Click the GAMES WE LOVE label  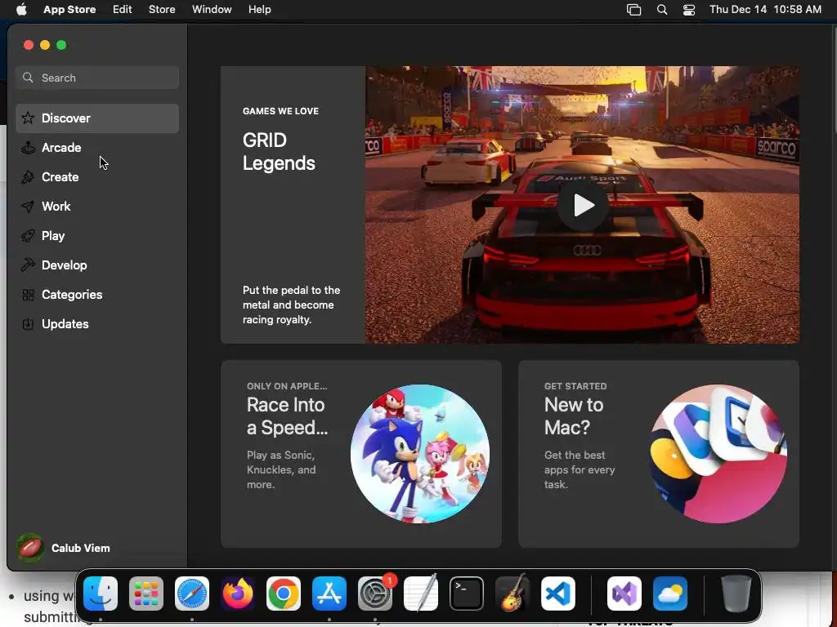coord(281,111)
